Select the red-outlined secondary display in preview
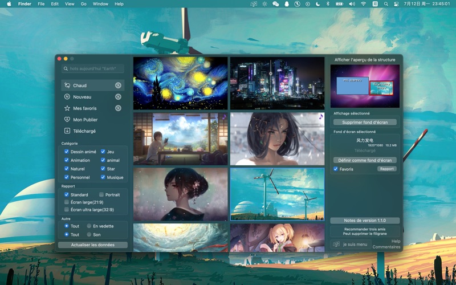 pos(381,88)
